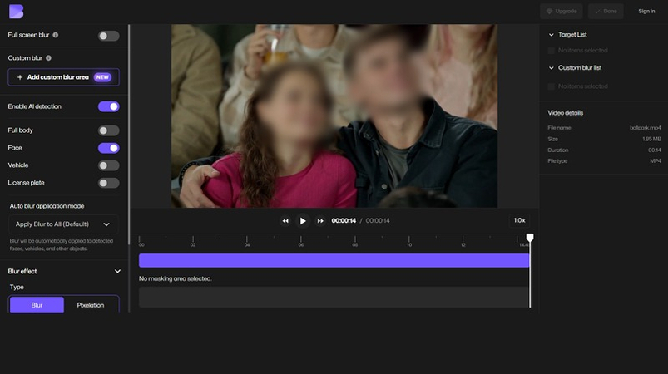Check the Target List items checkbox

(x=552, y=51)
